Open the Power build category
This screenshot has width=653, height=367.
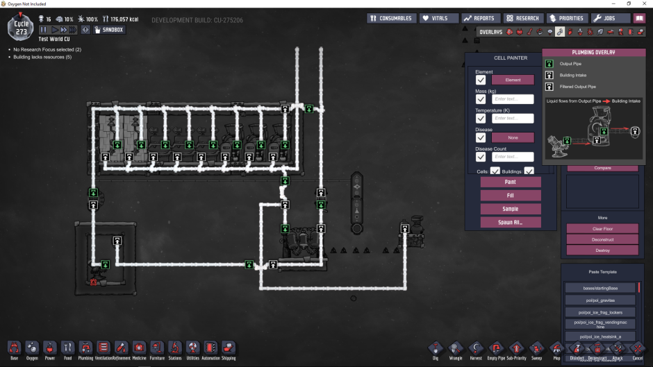(50, 350)
